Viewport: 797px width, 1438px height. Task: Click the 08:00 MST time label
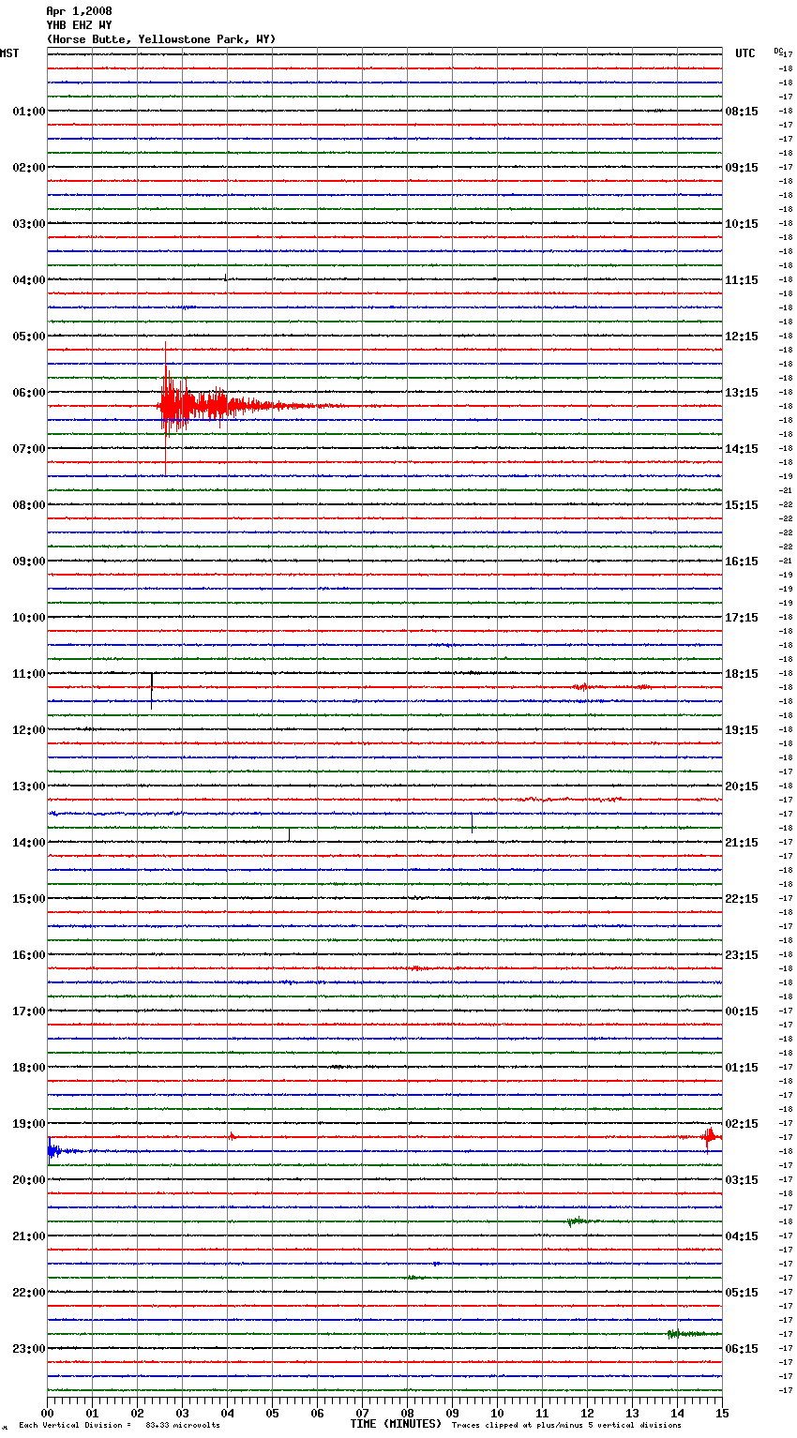tap(29, 505)
